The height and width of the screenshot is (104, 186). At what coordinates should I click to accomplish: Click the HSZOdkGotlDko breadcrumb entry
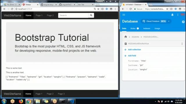click(x=151, y=37)
